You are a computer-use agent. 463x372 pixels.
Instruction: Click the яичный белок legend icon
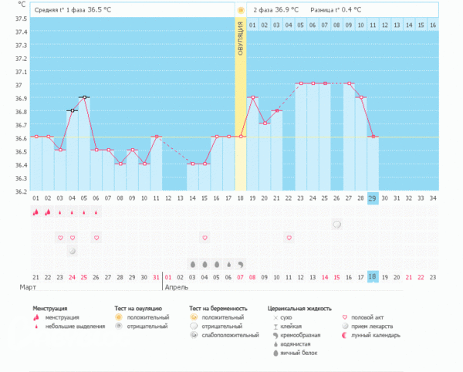click(275, 353)
